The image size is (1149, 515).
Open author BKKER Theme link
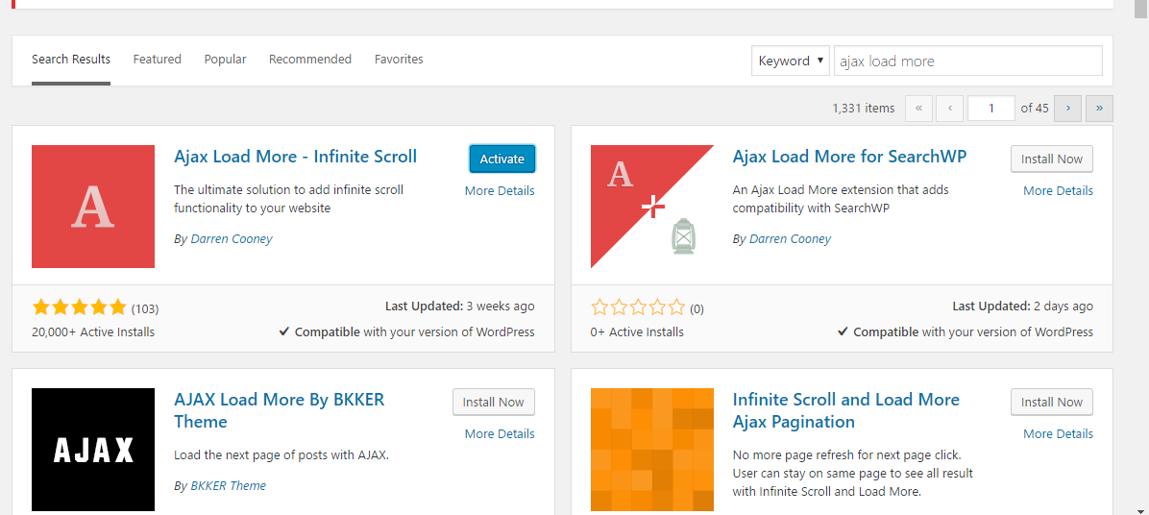pyautogui.click(x=228, y=486)
